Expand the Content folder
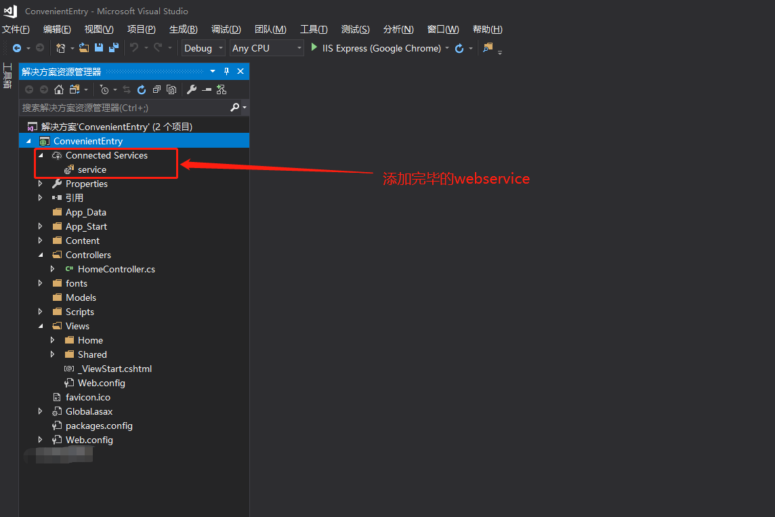This screenshot has width=775, height=517. pos(41,241)
